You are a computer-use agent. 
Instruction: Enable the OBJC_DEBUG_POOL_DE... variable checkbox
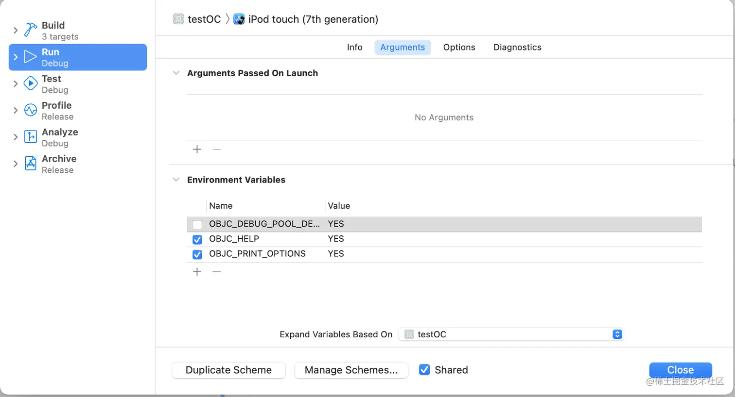pyautogui.click(x=197, y=224)
